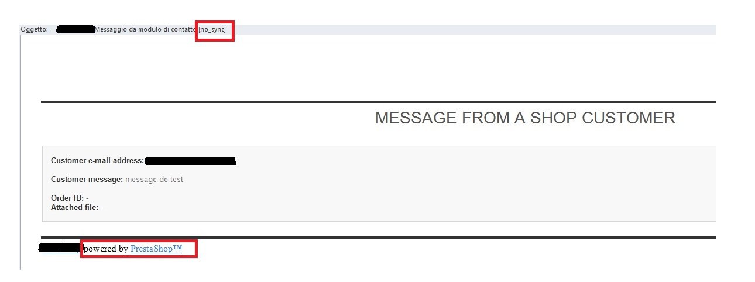Click the redacted block in subject line

[x=75, y=29]
